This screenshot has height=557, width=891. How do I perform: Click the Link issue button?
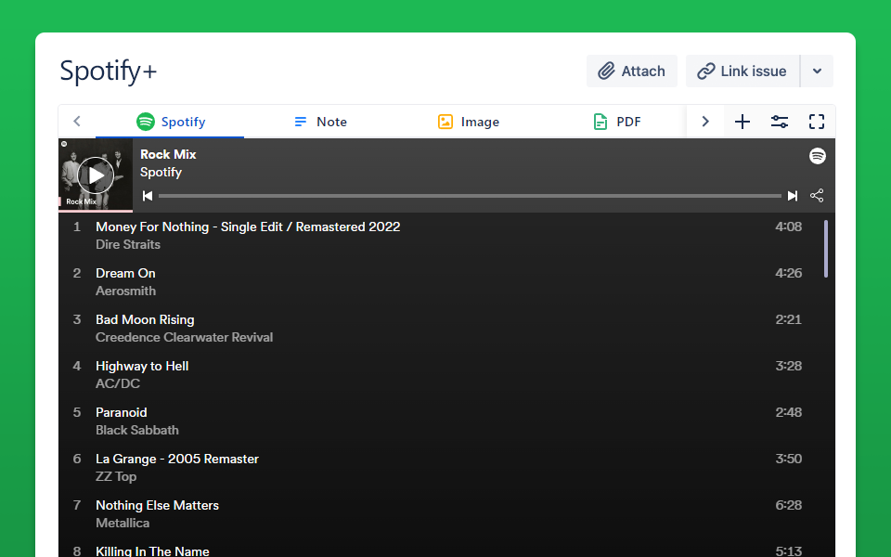[x=742, y=71]
